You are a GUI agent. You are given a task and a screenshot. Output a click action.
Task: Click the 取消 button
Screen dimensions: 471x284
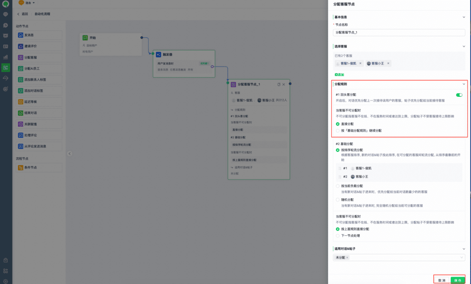442,279
